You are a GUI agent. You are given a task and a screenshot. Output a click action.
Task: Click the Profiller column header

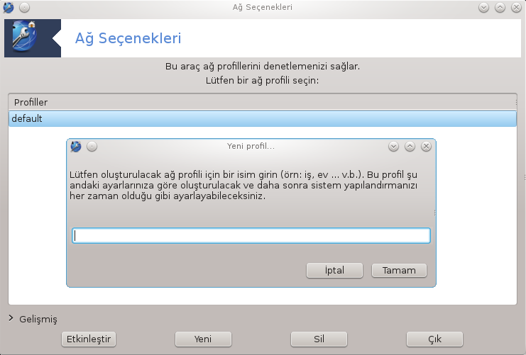click(x=263, y=102)
